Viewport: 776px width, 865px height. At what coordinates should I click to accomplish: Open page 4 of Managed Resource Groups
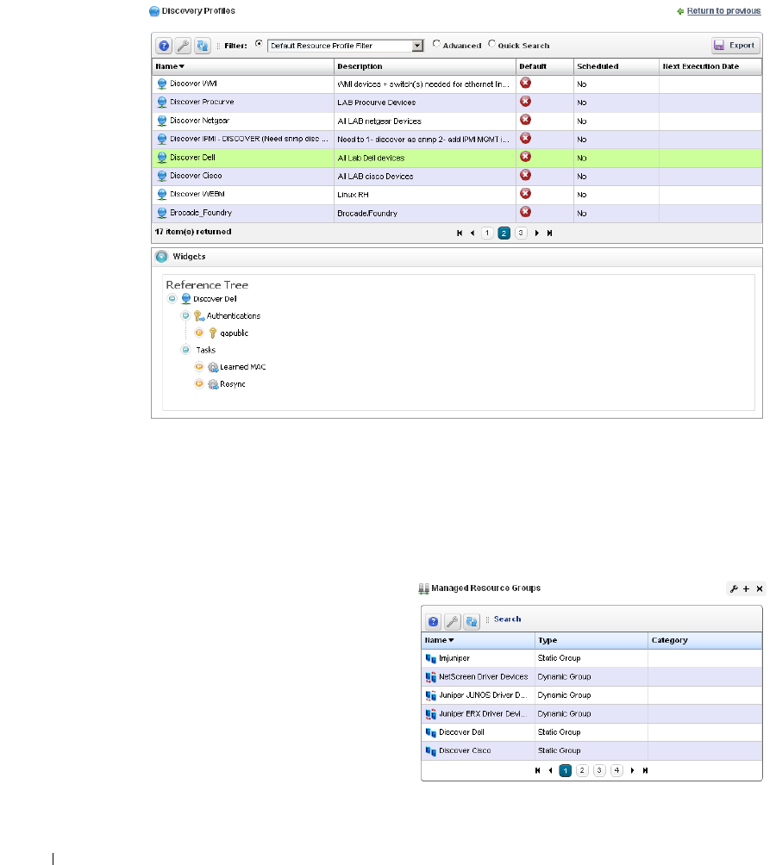pos(616,771)
